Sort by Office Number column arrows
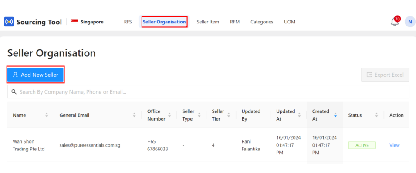Screen dimensions: 416x173 coord(169,115)
